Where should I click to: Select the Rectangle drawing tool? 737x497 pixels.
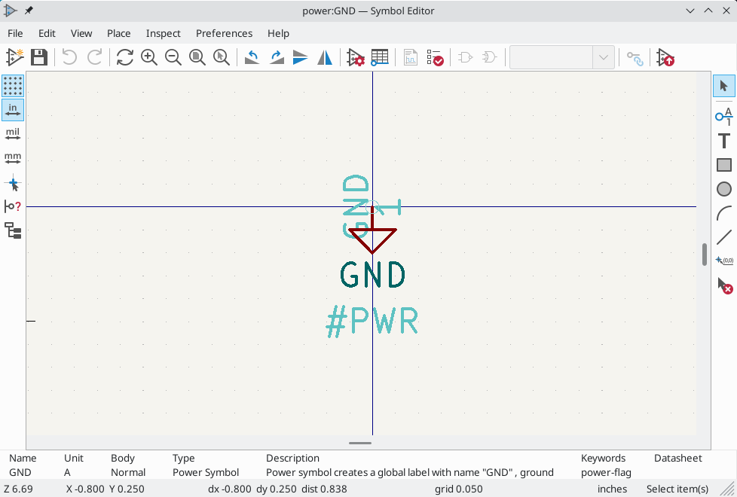click(723, 165)
